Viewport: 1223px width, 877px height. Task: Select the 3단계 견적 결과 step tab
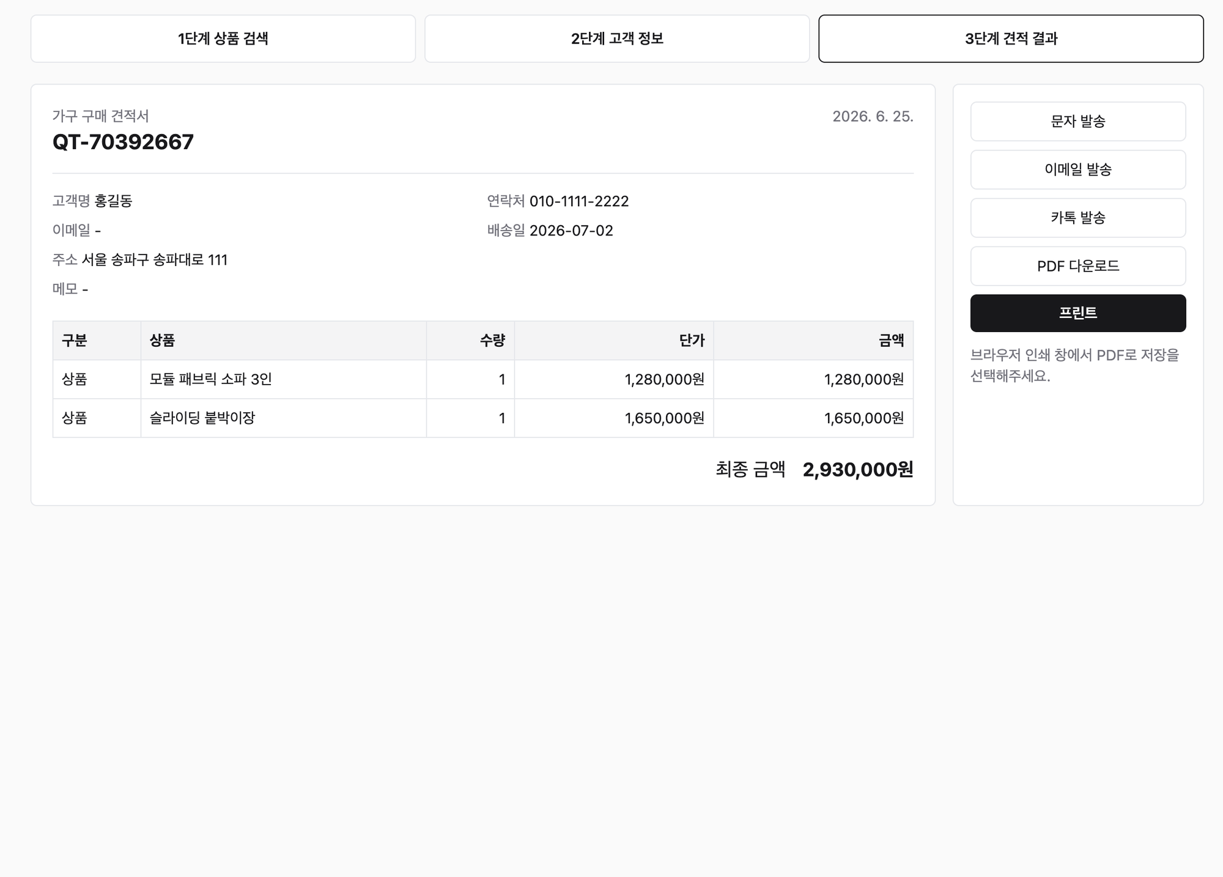tap(1011, 39)
